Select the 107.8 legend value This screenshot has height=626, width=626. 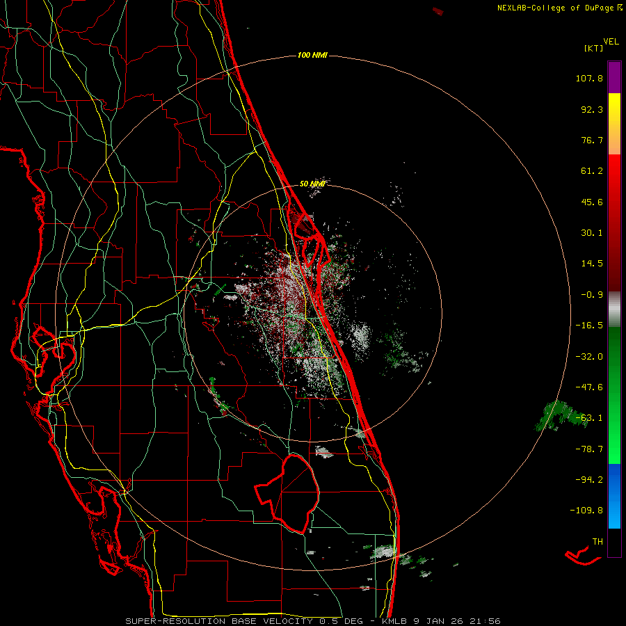pos(589,78)
